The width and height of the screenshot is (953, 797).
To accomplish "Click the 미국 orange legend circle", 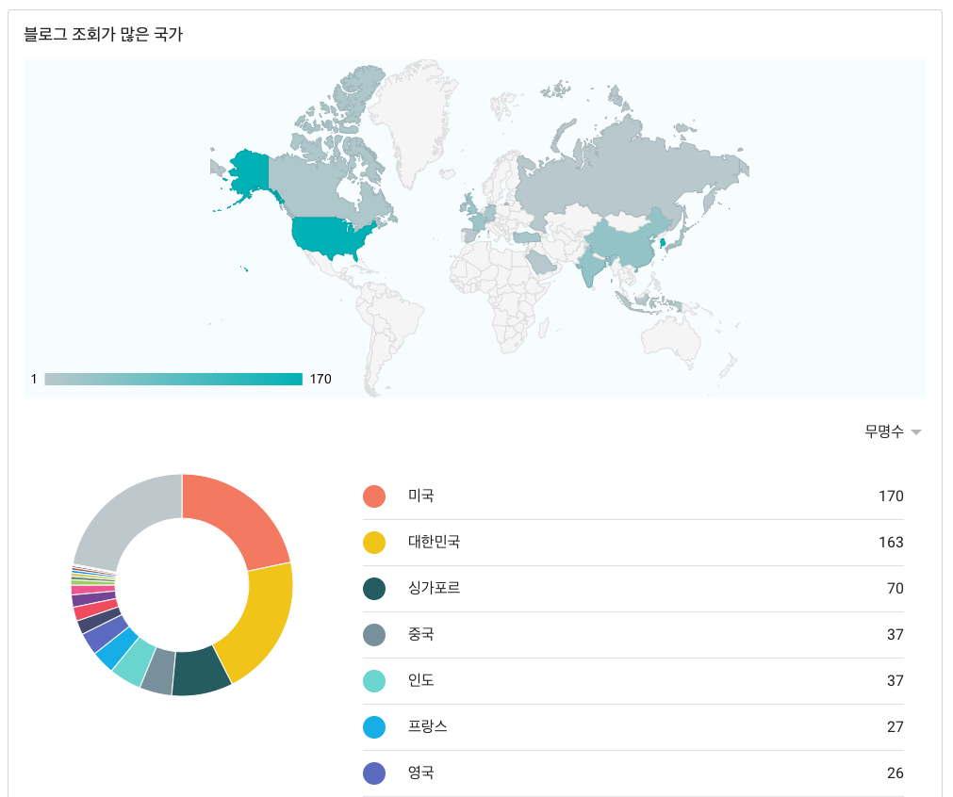I will (x=374, y=496).
